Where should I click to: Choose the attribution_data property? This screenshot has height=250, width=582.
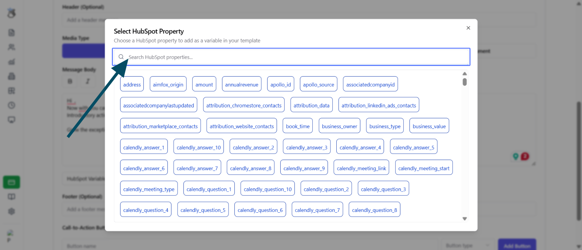[312, 105]
